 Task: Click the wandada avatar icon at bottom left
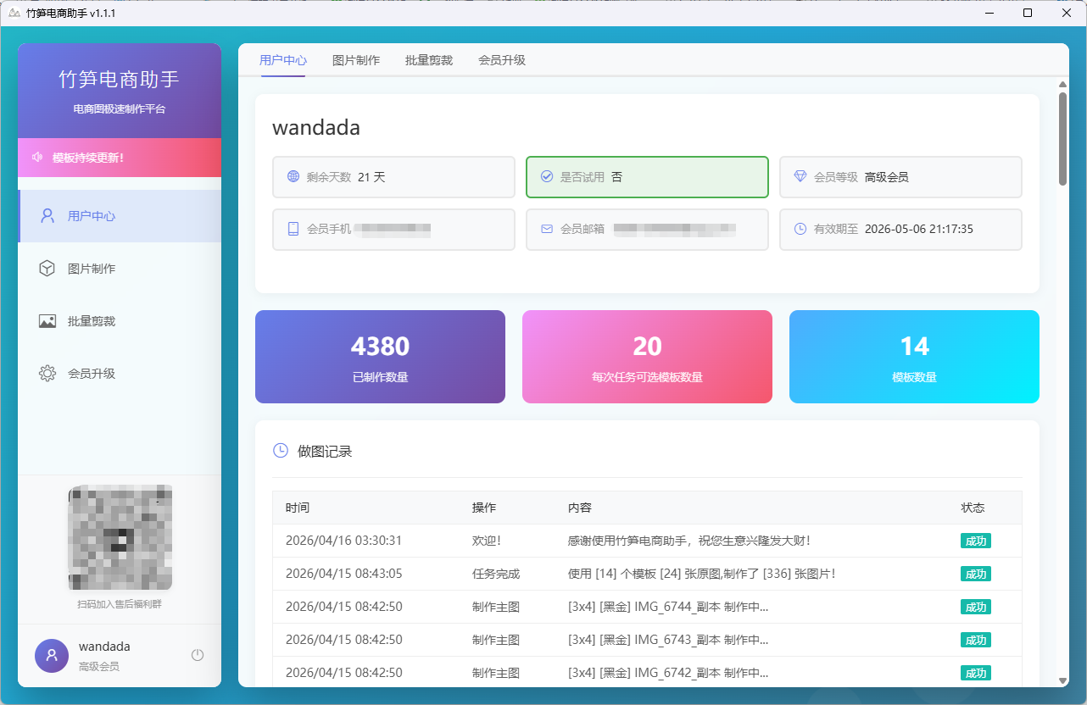coord(52,655)
